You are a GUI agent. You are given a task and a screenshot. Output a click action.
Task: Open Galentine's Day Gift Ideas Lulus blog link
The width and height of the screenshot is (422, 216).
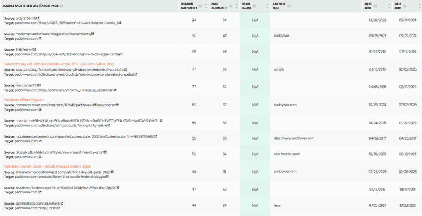point(59,64)
